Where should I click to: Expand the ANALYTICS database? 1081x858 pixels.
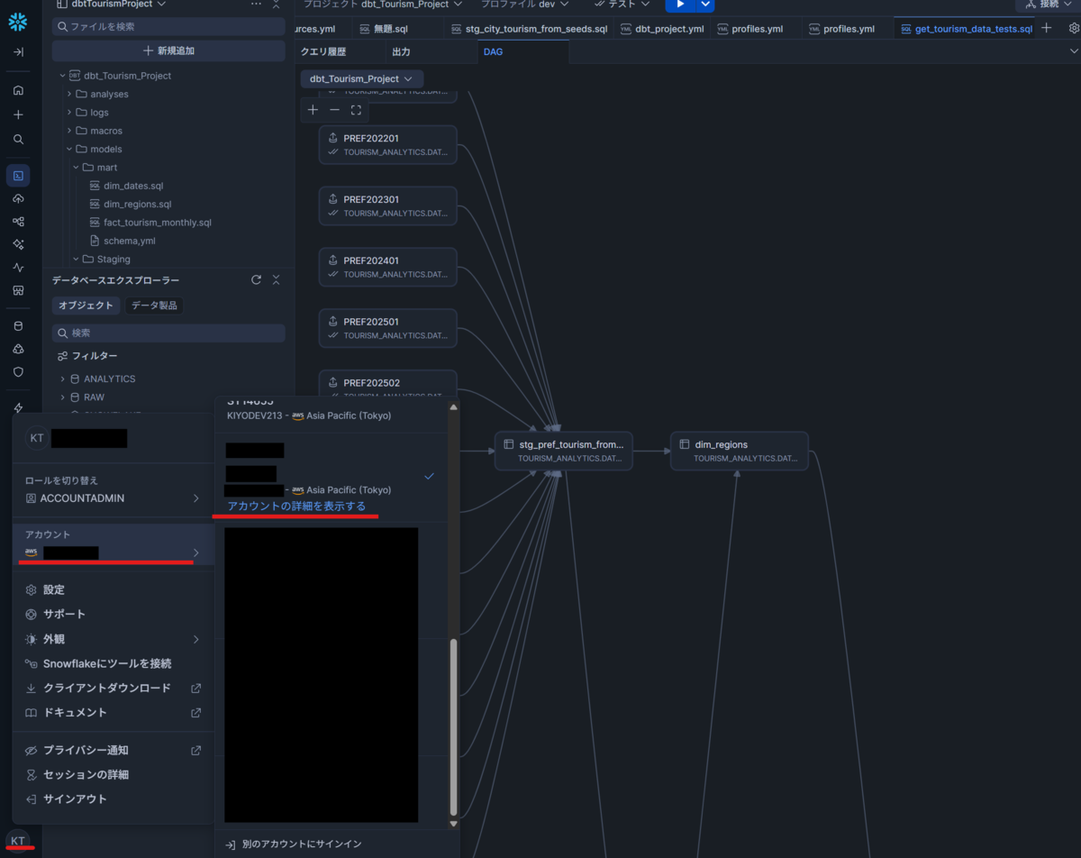pyautogui.click(x=62, y=379)
